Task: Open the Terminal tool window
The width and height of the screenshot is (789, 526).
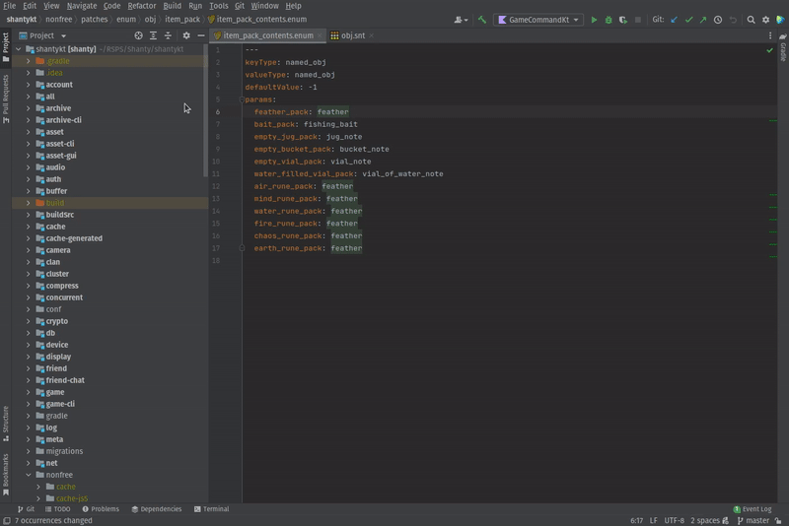Action: point(211,509)
